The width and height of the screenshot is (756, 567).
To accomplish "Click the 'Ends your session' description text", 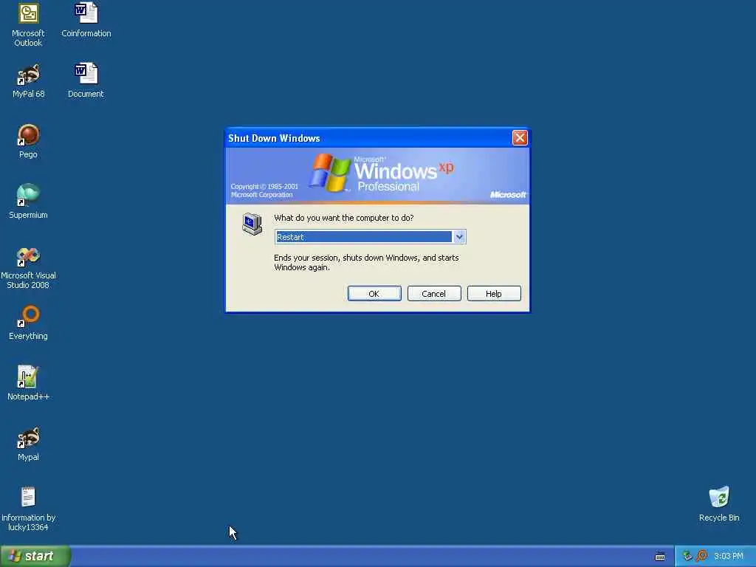I will coord(366,262).
